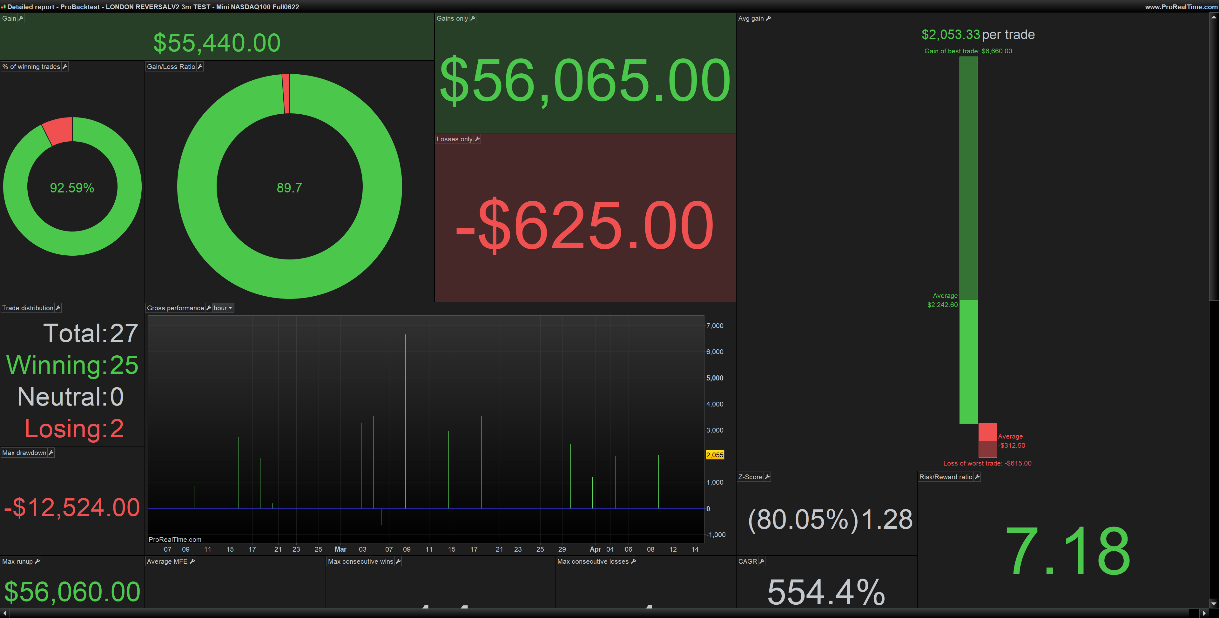1219x618 pixels.
Task: Click the Z-Score wrench icon
Action: click(x=767, y=477)
